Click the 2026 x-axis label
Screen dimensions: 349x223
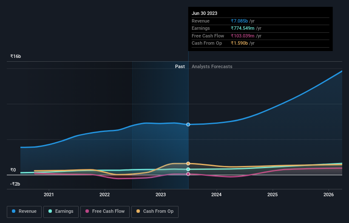click(329, 194)
